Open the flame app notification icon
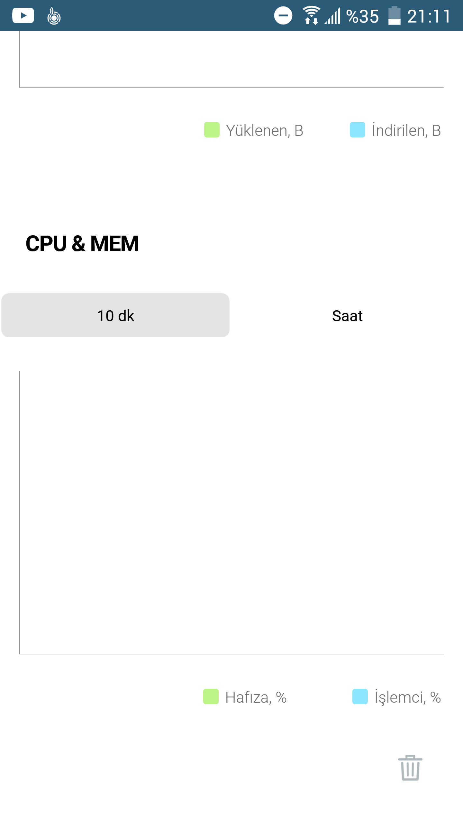The image size is (463, 824). coord(54,16)
